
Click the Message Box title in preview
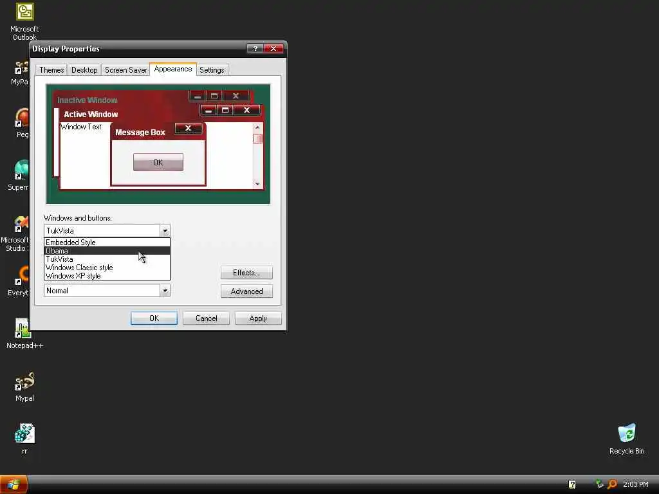(x=140, y=133)
